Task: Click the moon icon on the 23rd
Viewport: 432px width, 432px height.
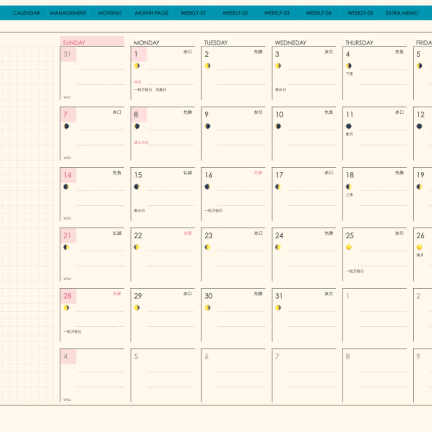Action: click(x=207, y=247)
